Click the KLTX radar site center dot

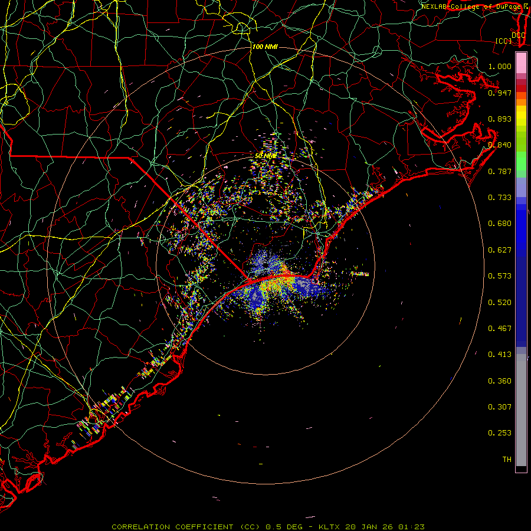pyautogui.click(x=265, y=264)
